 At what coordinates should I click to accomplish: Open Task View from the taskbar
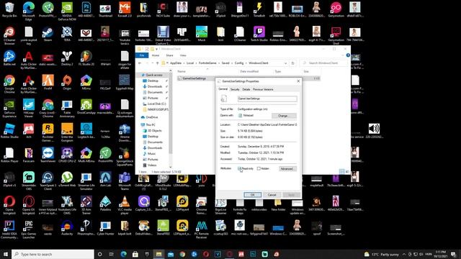112,254
